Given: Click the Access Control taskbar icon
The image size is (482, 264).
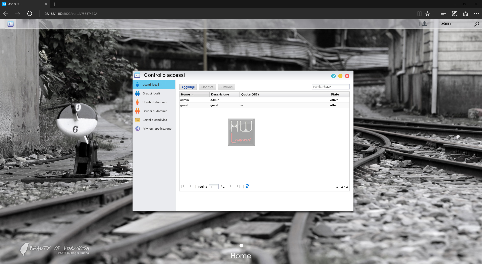Looking at the screenshot, I should (x=11, y=24).
